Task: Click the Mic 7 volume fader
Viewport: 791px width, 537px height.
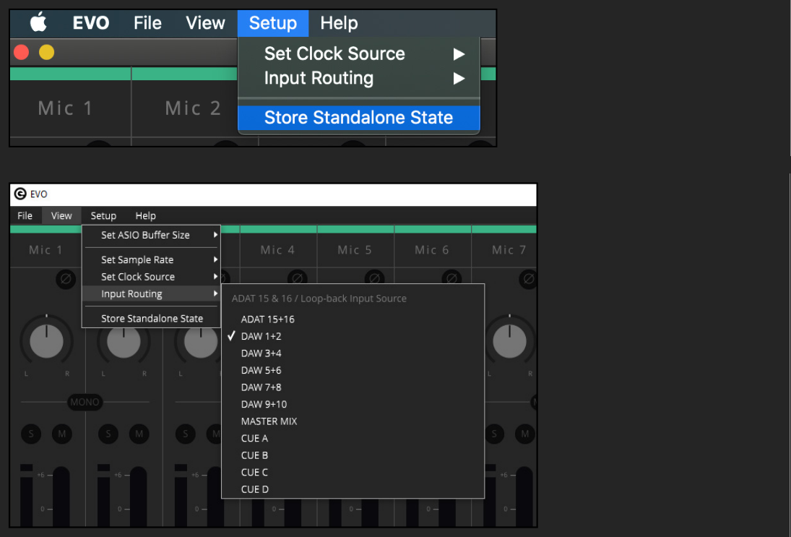Action: tap(524, 497)
